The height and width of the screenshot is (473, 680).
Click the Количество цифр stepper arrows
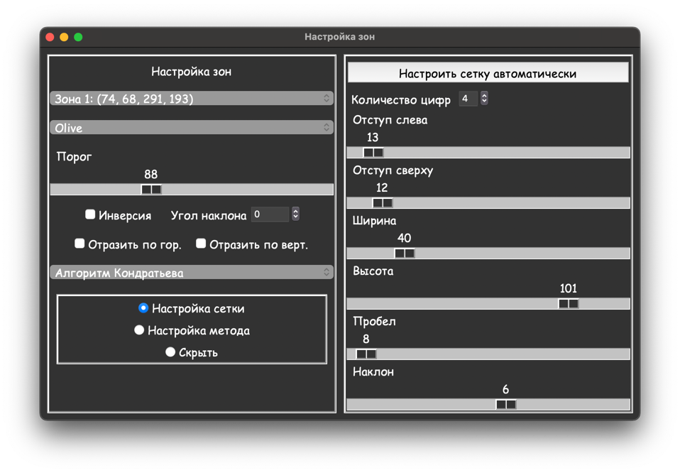[x=484, y=99]
